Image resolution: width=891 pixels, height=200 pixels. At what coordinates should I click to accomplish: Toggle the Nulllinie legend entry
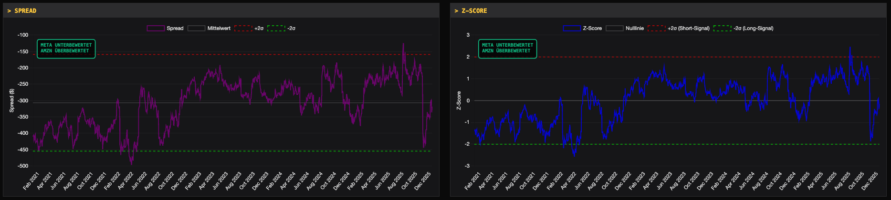(625, 29)
